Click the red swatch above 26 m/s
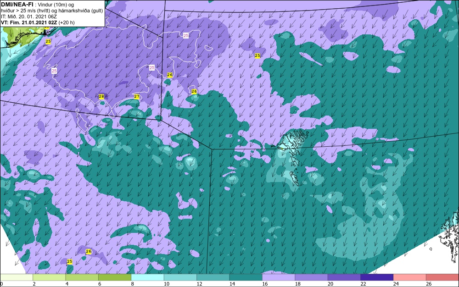Screen dimensions: 459x287 pos(442,277)
